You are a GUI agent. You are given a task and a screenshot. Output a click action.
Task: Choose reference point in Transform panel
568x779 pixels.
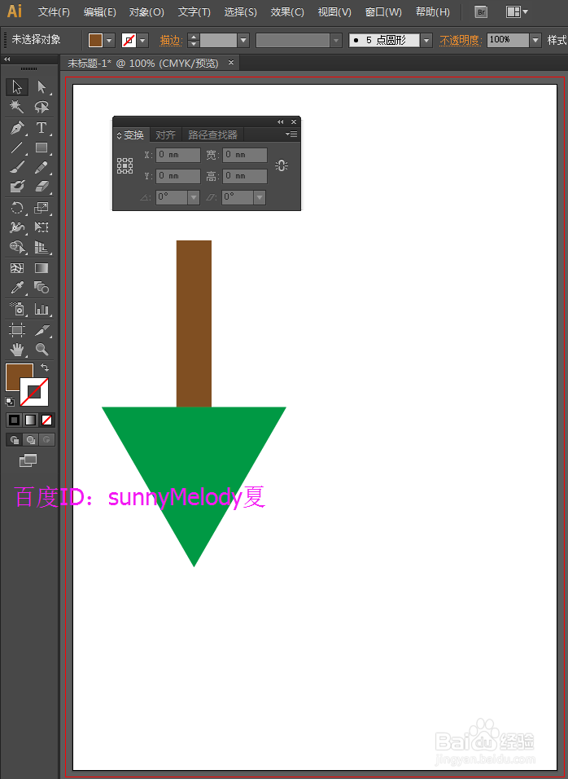pos(125,165)
